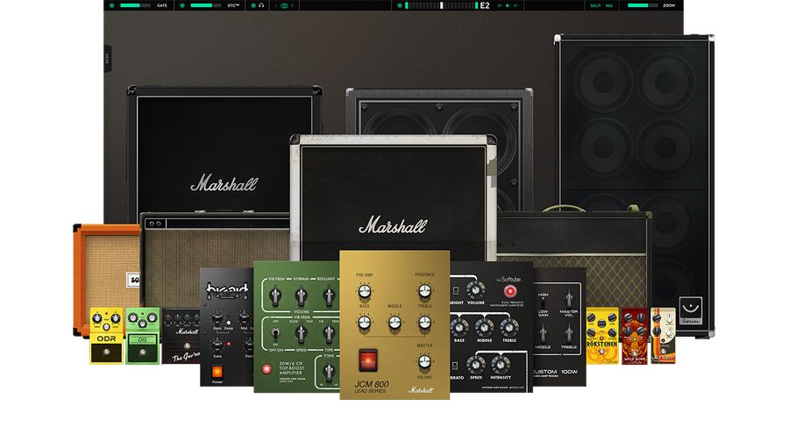
Task: Toggle the power icon beside headphones icon
Action: pyautogui.click(x=253, y=5)
